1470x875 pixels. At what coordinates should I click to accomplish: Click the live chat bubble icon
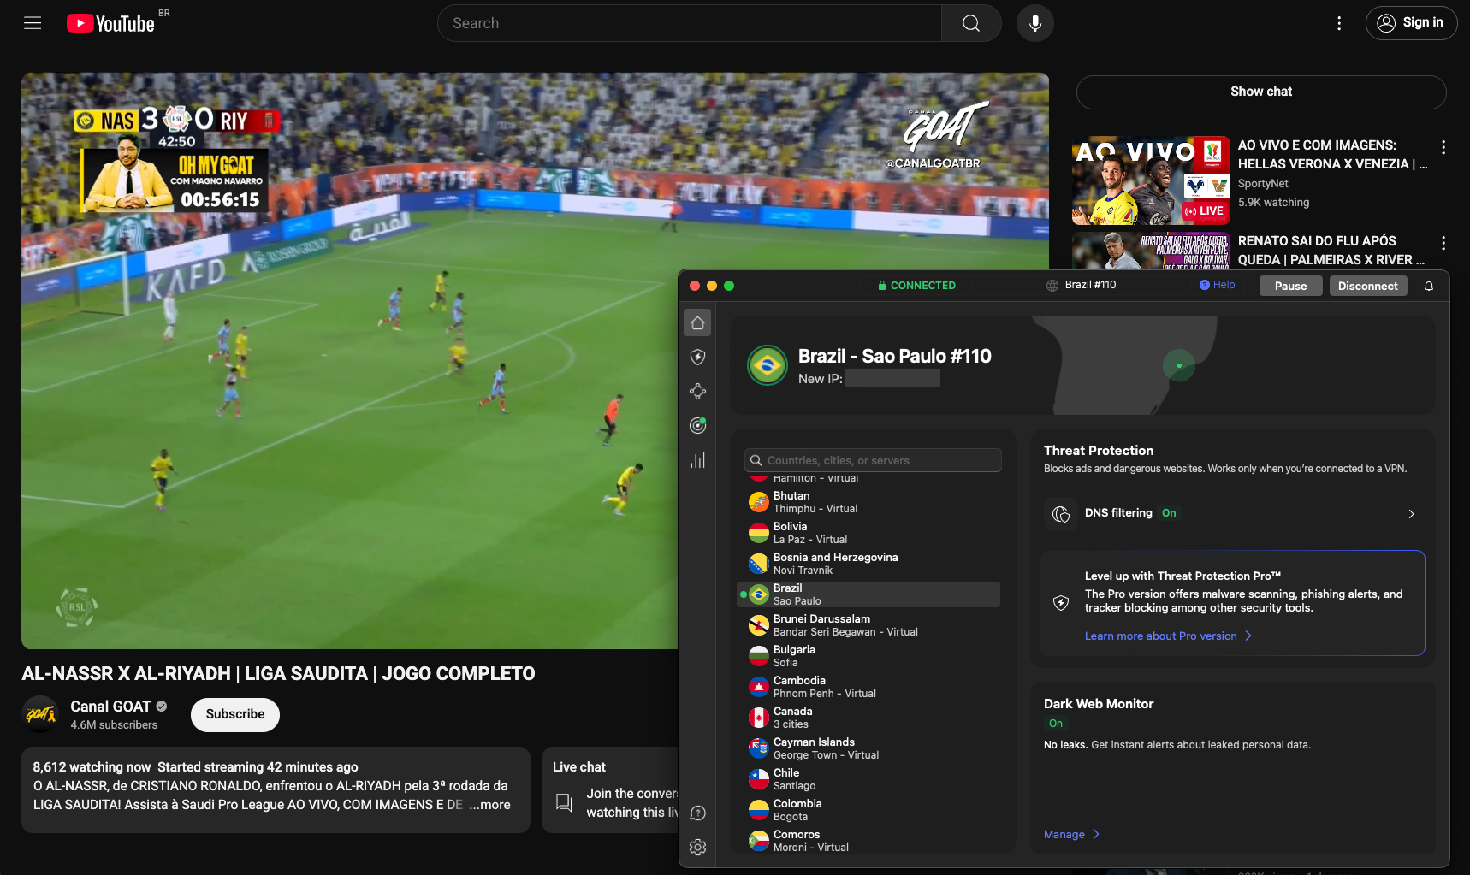point(564,802)
